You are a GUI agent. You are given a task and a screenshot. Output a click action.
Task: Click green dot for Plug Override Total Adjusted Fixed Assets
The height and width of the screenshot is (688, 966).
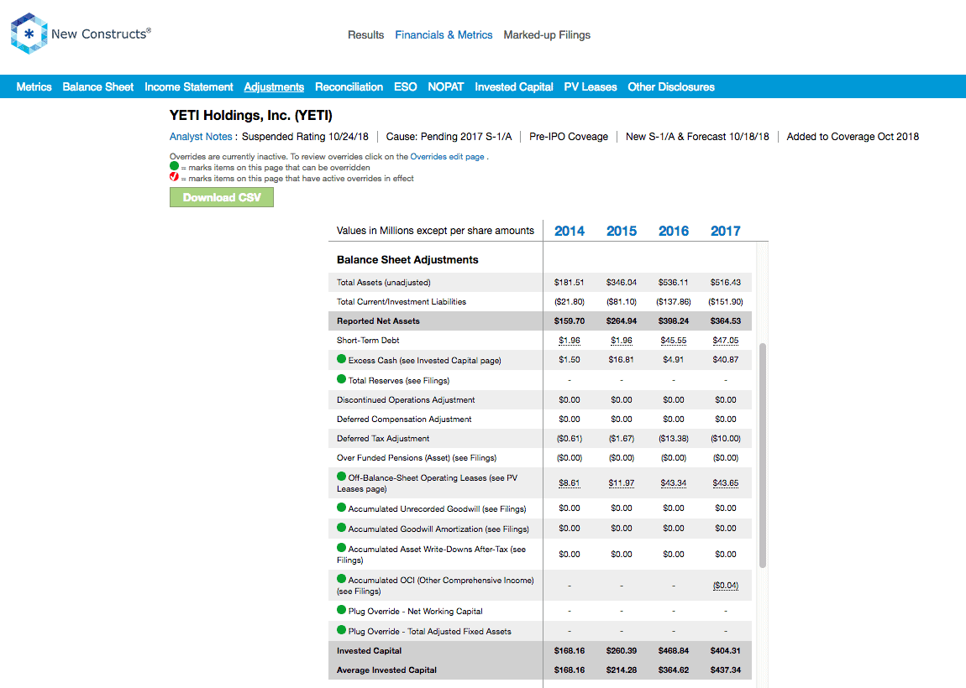click(341, 630)
